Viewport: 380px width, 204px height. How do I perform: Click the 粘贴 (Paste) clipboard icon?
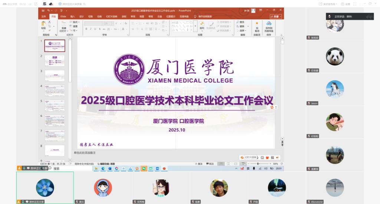pyautogui.click(x=44, y=24)
